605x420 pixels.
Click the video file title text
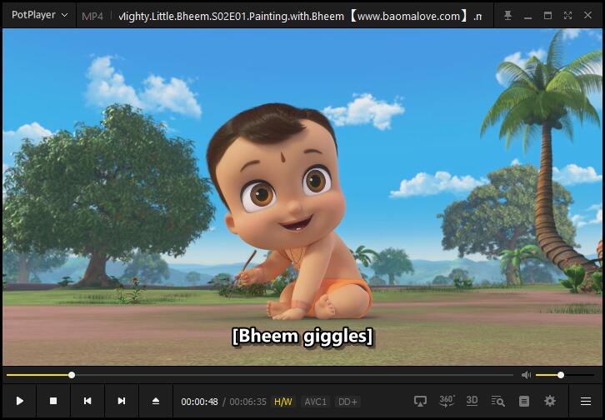(301, 16)
